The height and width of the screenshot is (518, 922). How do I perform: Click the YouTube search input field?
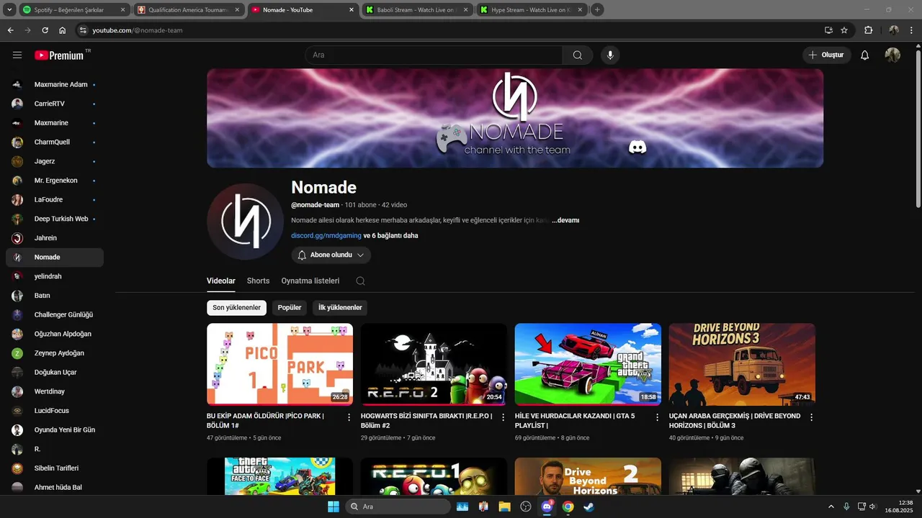click(434, 55)
